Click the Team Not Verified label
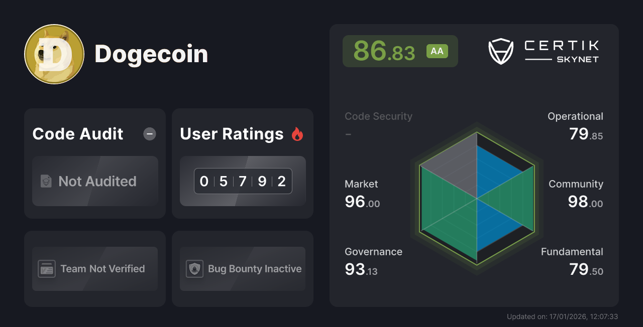The width and height of the screenshot is (643, 327). 102,269
